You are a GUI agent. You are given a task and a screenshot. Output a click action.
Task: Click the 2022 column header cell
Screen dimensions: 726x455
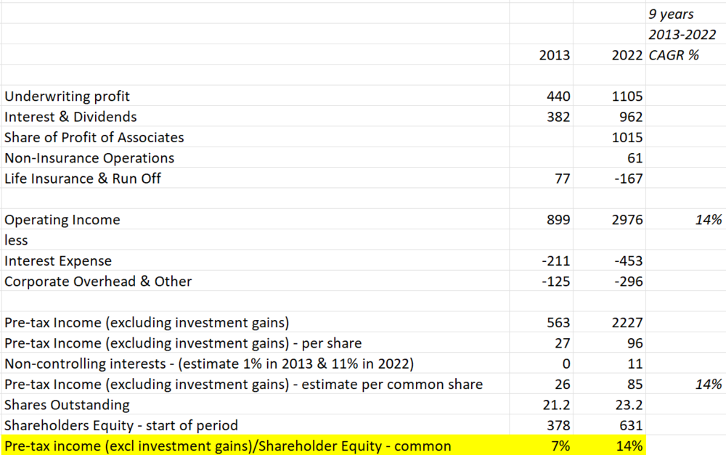[609, 54]
